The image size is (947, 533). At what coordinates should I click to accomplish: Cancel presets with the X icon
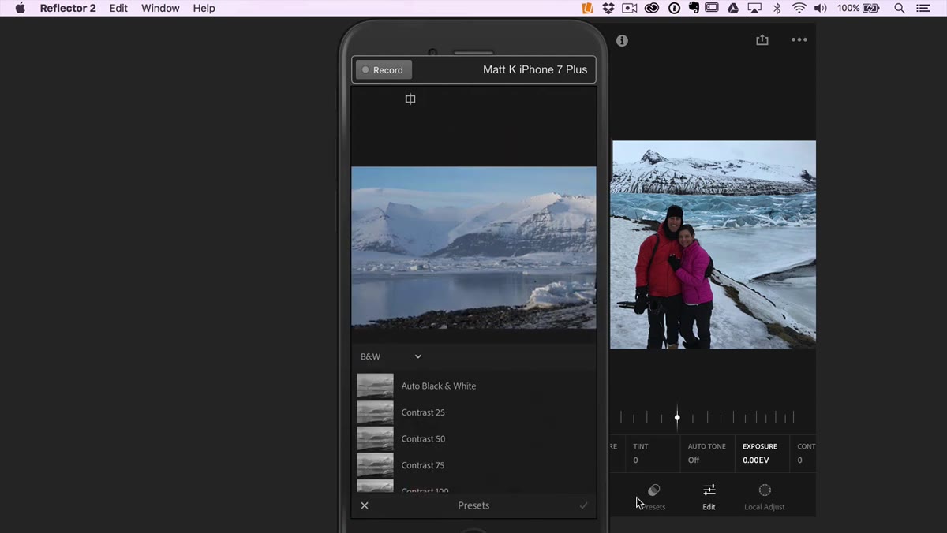coord(365,505)
